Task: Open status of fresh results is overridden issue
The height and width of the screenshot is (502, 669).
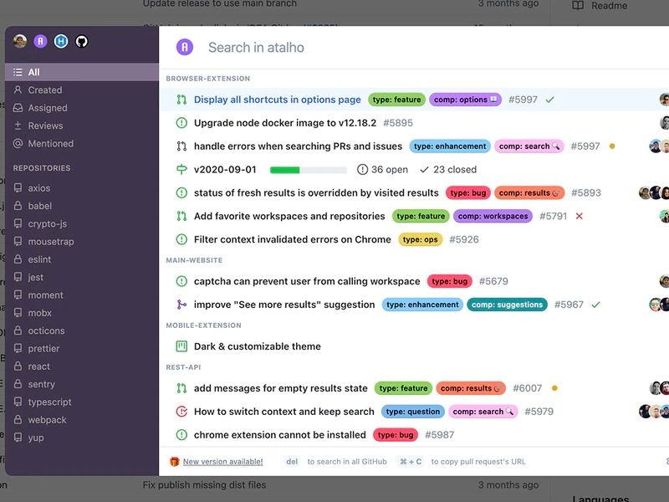Action: coord(316,192)
